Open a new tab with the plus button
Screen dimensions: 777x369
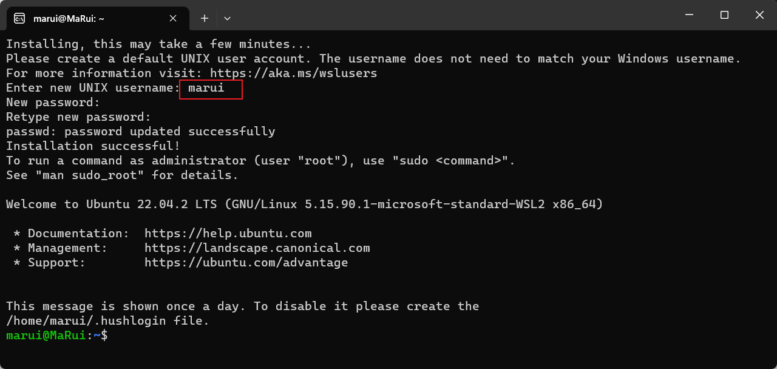coord(205,18)
